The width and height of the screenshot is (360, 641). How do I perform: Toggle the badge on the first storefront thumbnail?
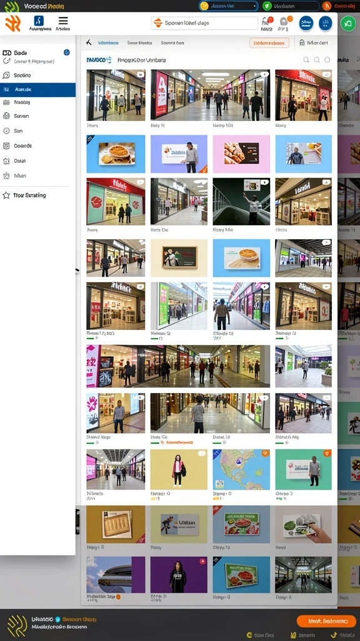140,75
